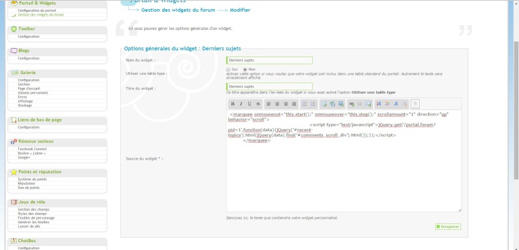Align text left in the editor
Screen dimensions: 519x250
pyautogui.click(x=269, y=104)
